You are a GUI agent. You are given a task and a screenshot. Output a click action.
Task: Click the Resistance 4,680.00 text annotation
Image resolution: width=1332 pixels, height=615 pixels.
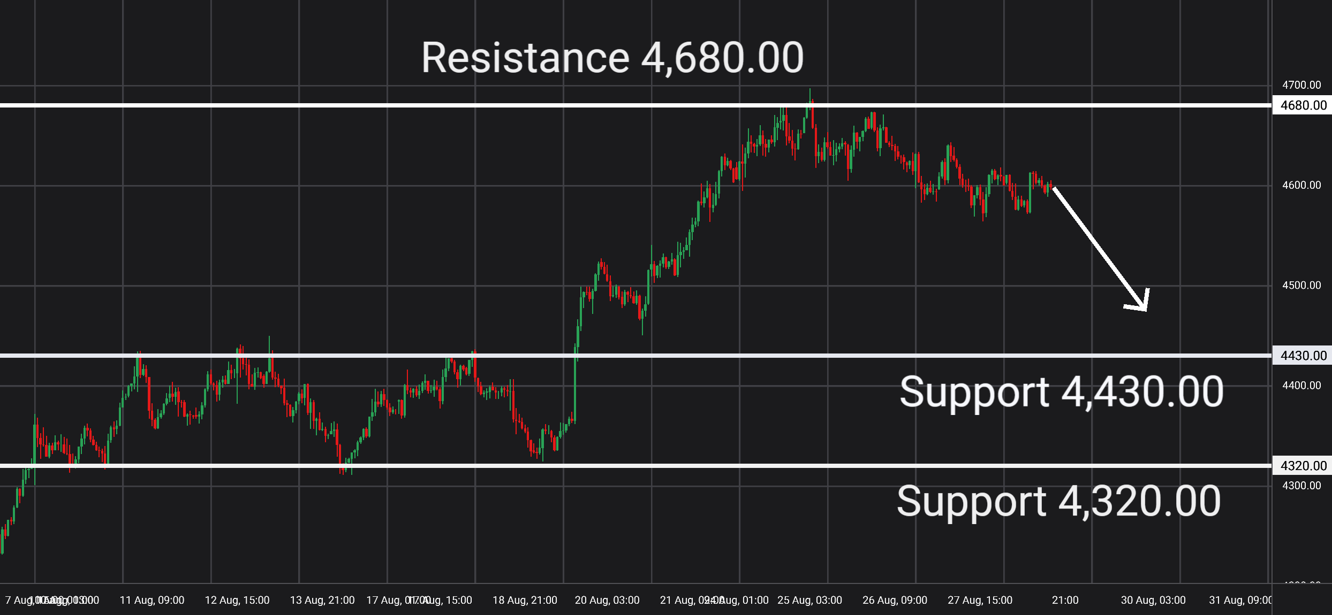click(612, 58)
